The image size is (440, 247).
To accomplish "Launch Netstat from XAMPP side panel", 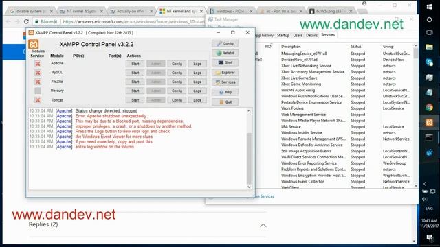I will pos(225,53).
